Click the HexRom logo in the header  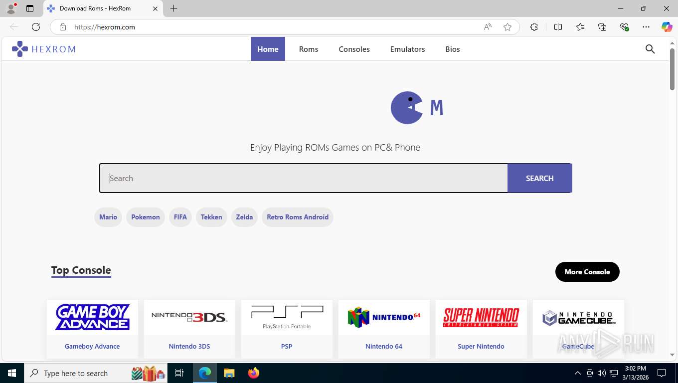tap(44, 49)
